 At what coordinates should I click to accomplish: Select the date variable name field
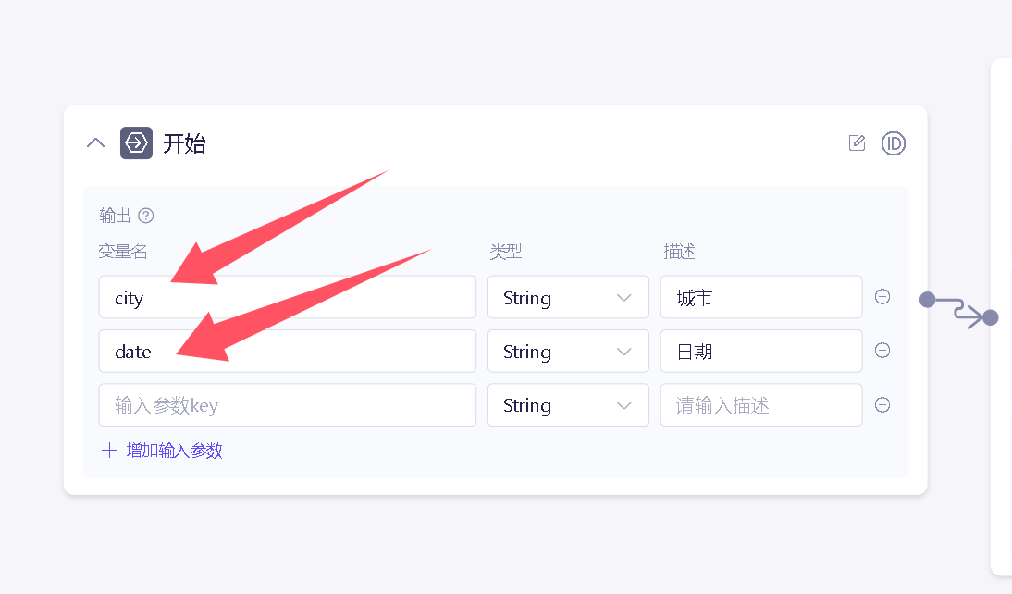pos(287,351)
